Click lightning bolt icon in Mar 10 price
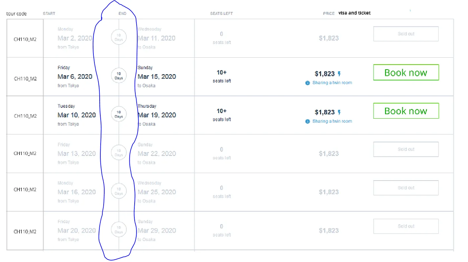The image size is (468, 262). point(339,112)
